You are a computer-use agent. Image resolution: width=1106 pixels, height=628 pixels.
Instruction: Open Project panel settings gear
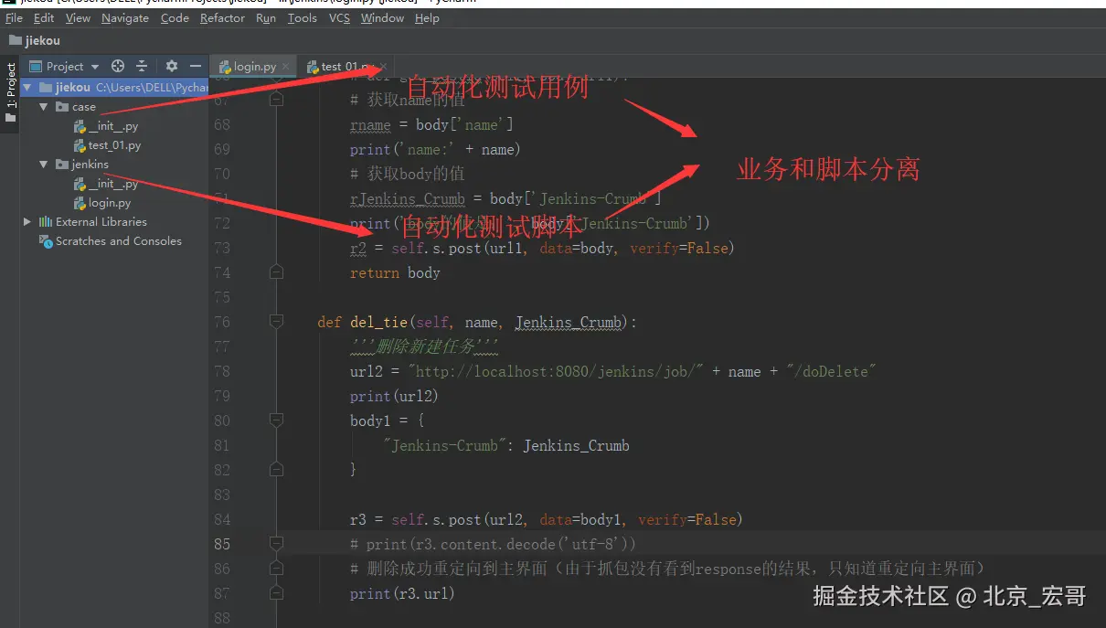[x=172, y=66]
